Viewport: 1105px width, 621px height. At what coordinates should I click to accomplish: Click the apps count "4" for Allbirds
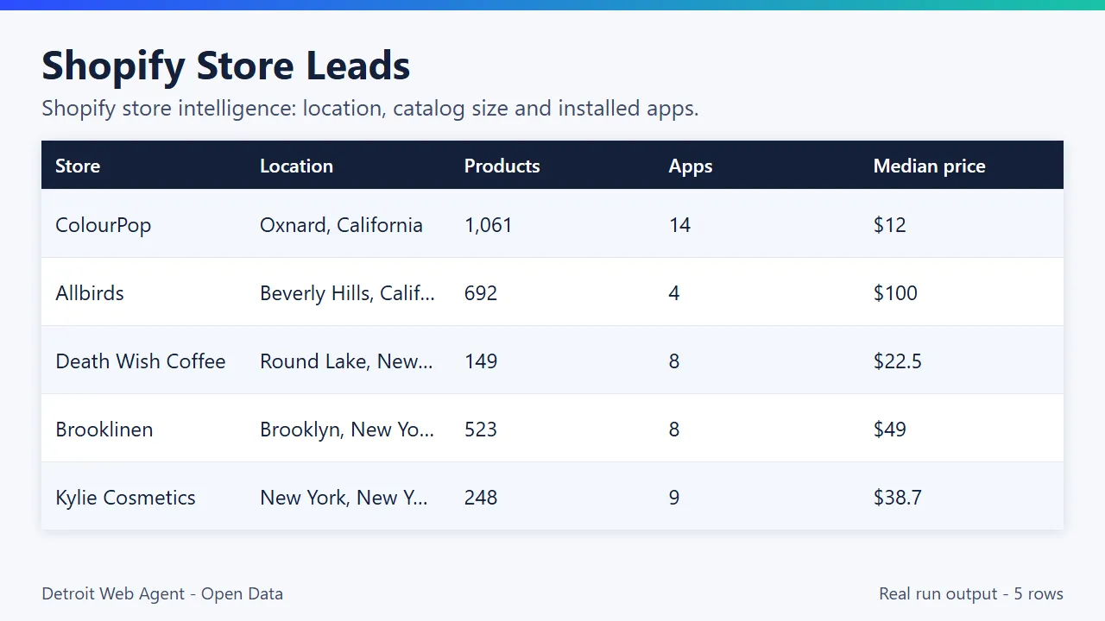tap(674, 293)
